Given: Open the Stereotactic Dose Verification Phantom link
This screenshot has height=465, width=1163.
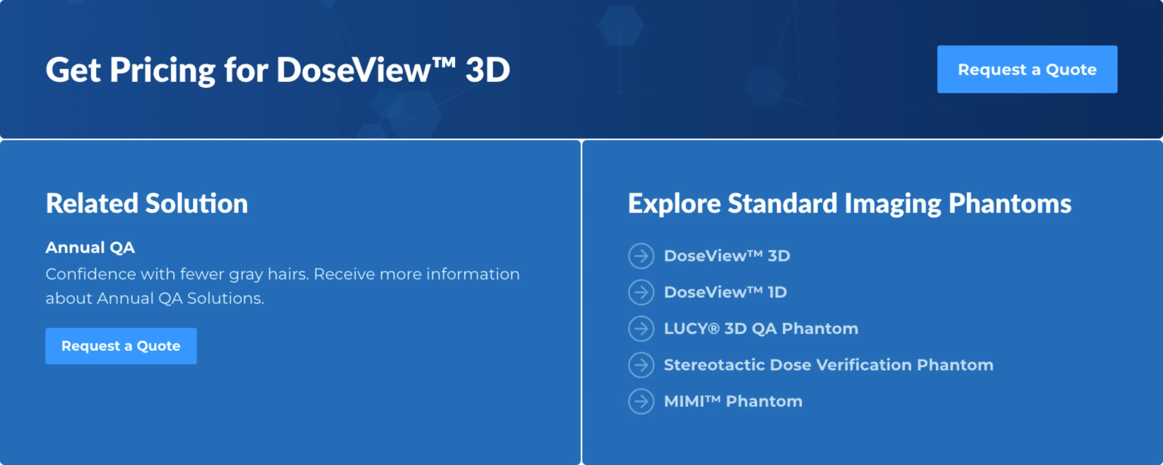Looking at the screenshot, I should pos(828,365).
